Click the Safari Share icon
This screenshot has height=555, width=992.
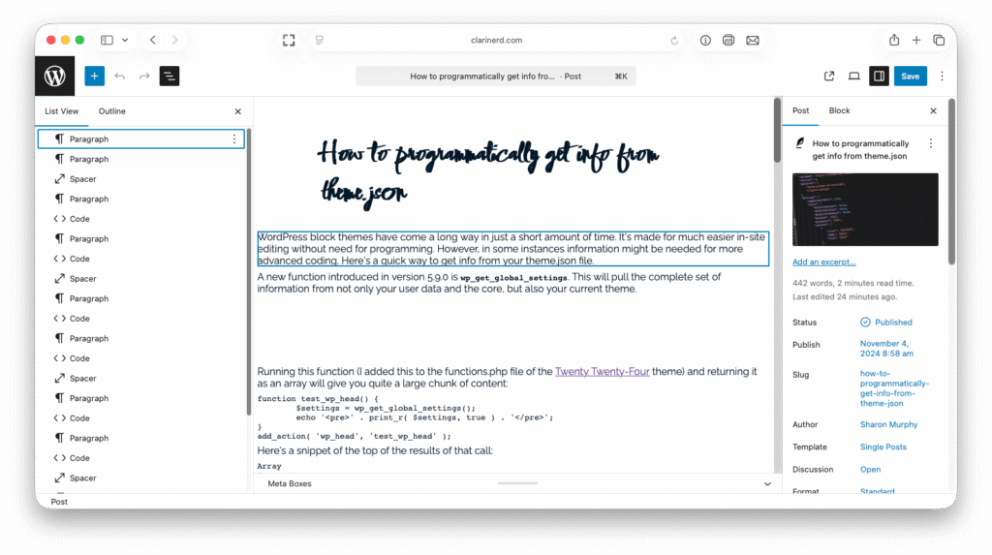894,40
